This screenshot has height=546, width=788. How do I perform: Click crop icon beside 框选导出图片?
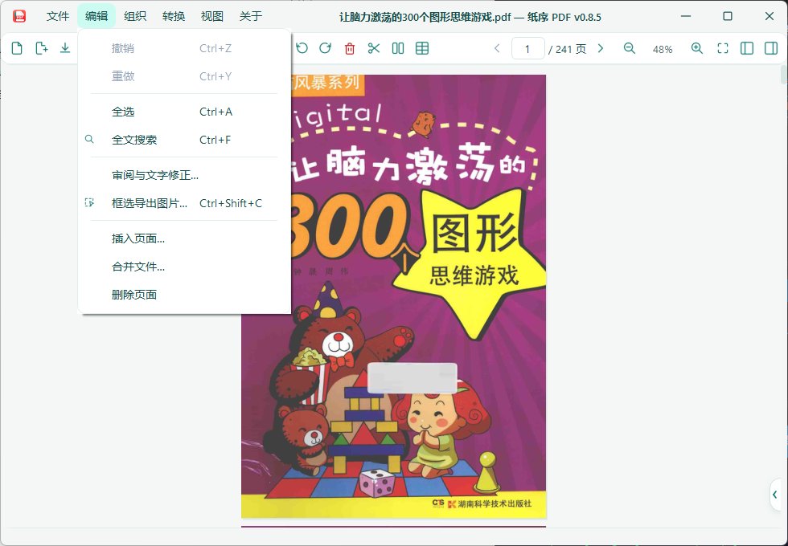[89, 202]
